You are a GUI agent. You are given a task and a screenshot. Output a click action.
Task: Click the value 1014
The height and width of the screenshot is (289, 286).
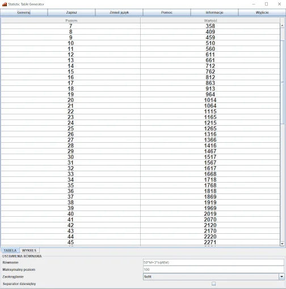coord(211,100)
